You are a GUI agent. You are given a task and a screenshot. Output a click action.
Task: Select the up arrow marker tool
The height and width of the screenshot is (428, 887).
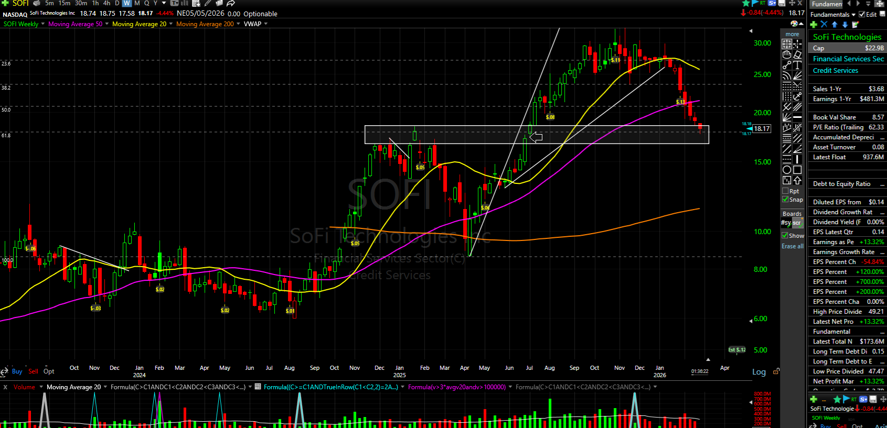[797, 180]
